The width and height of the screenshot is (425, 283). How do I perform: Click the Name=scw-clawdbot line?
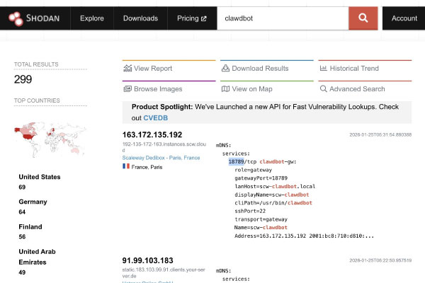click(x=261, y=228)
